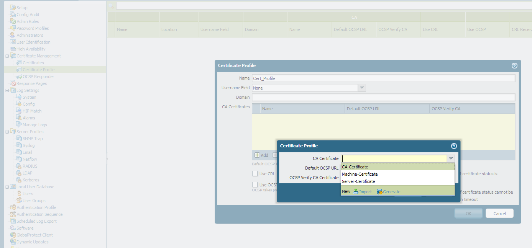Select CA-Certificate from the list
This screenshot has width=532, height=248.
(355, 167)
